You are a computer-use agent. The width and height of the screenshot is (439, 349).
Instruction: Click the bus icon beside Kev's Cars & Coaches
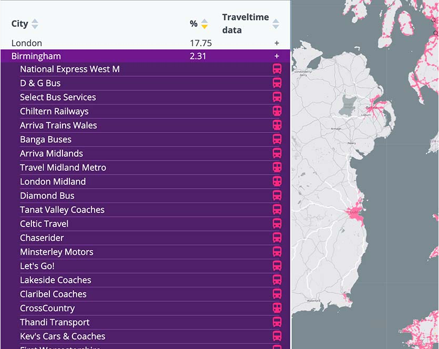click(277, 336)
